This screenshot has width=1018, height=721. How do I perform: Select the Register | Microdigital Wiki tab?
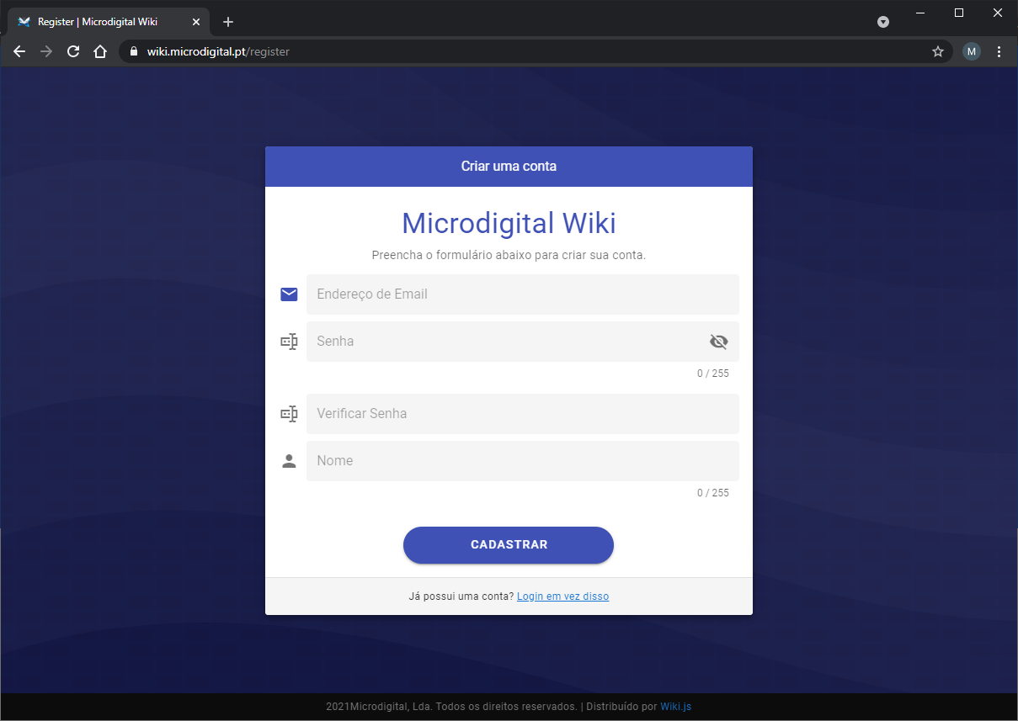(x=109, y=22)
